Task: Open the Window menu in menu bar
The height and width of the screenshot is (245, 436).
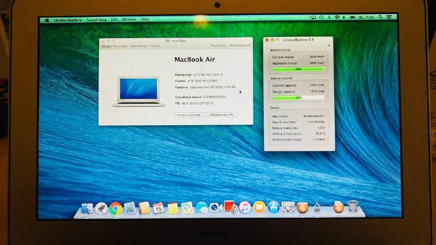Action: pyautogui.click(x=129, y=19)
